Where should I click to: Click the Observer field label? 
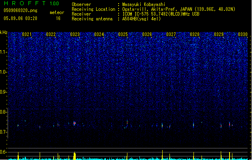point(81,4)
